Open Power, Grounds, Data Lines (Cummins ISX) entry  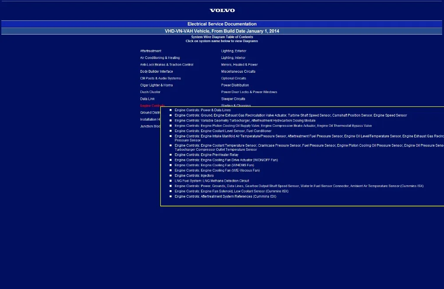299,186
